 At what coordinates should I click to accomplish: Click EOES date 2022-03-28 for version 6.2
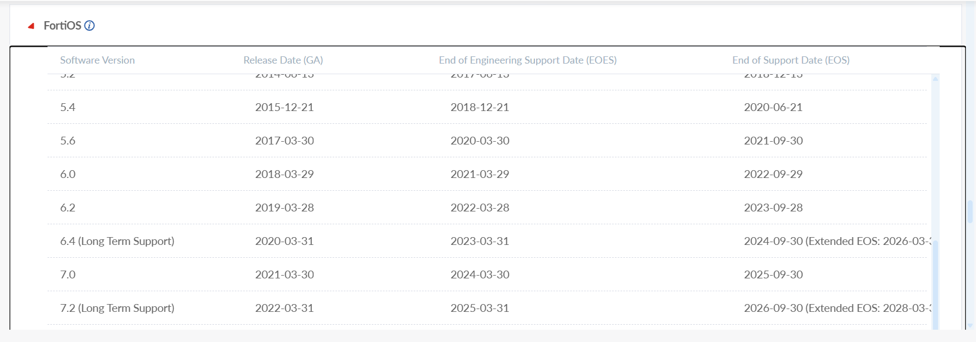point(480,208)
